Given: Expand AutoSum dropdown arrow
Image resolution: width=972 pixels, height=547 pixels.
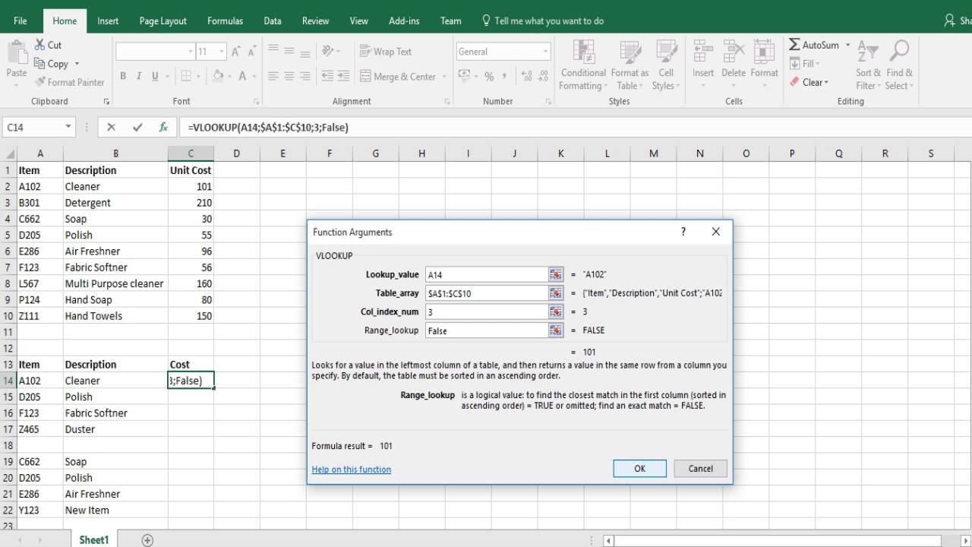Looking at the screenshot, I should click(848, 45).
